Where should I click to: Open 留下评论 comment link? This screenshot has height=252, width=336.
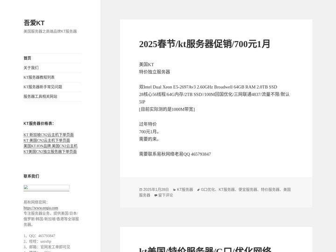166,195
